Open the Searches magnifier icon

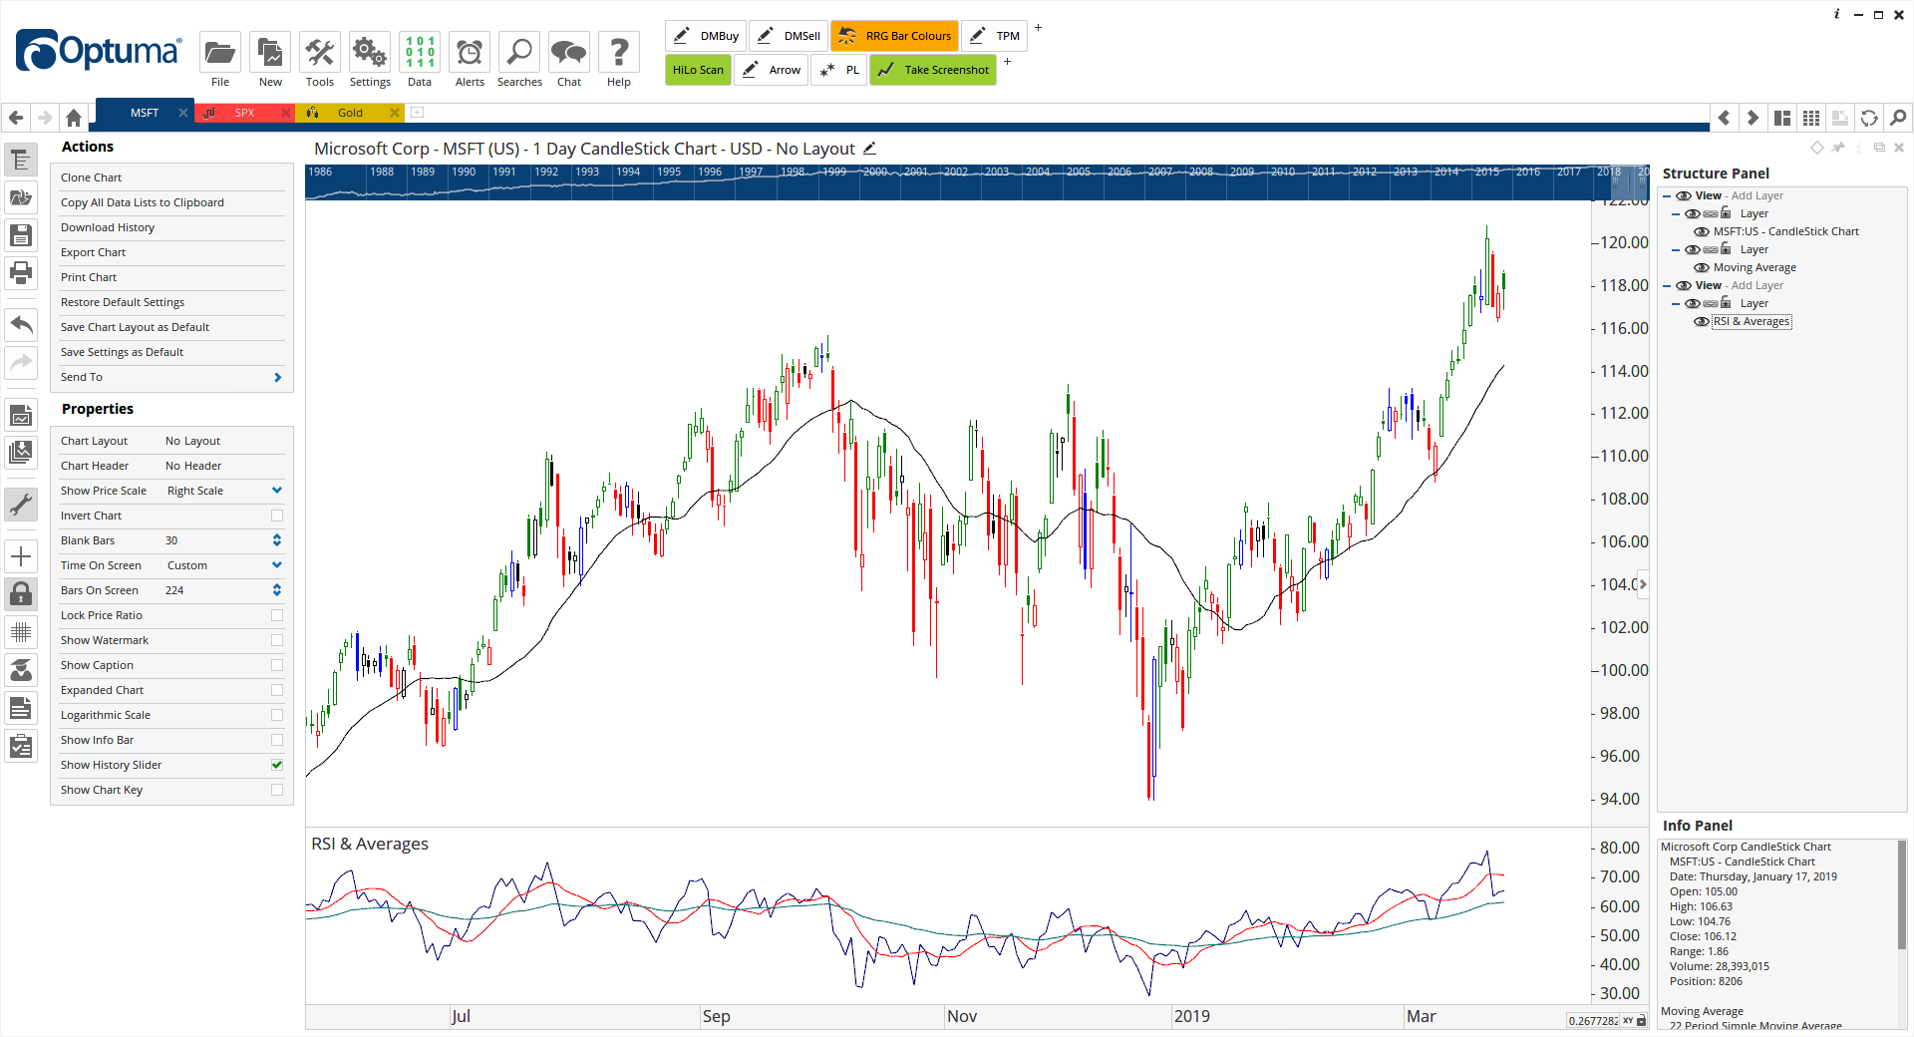pyautogui.click(x=519, y=52)
